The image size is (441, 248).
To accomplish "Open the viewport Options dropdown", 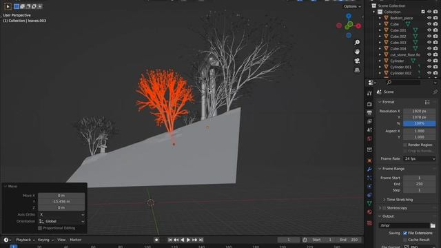I will click(x=352, y=6).
